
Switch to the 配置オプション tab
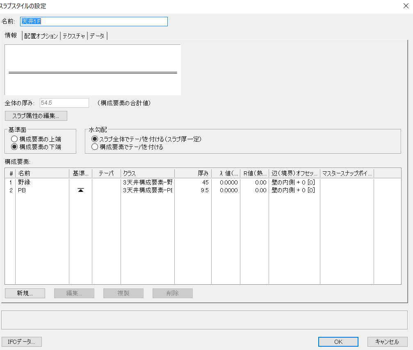point(41,36)
